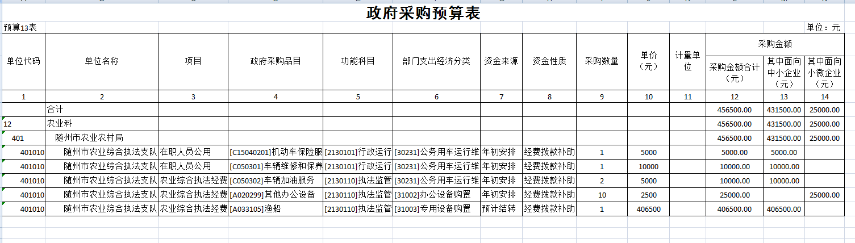This screenshot has height=243, width=855.
Task: Select 年初安排 in the 其他办公设备 row
Action: (501, 195)
